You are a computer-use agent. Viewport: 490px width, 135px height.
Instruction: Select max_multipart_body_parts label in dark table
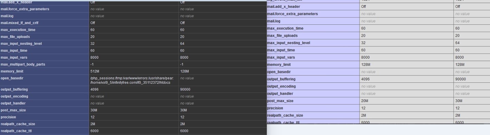(x=23, y=64)
